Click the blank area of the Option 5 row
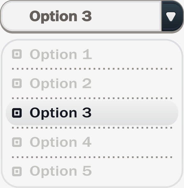 click(x=132, y=171)
